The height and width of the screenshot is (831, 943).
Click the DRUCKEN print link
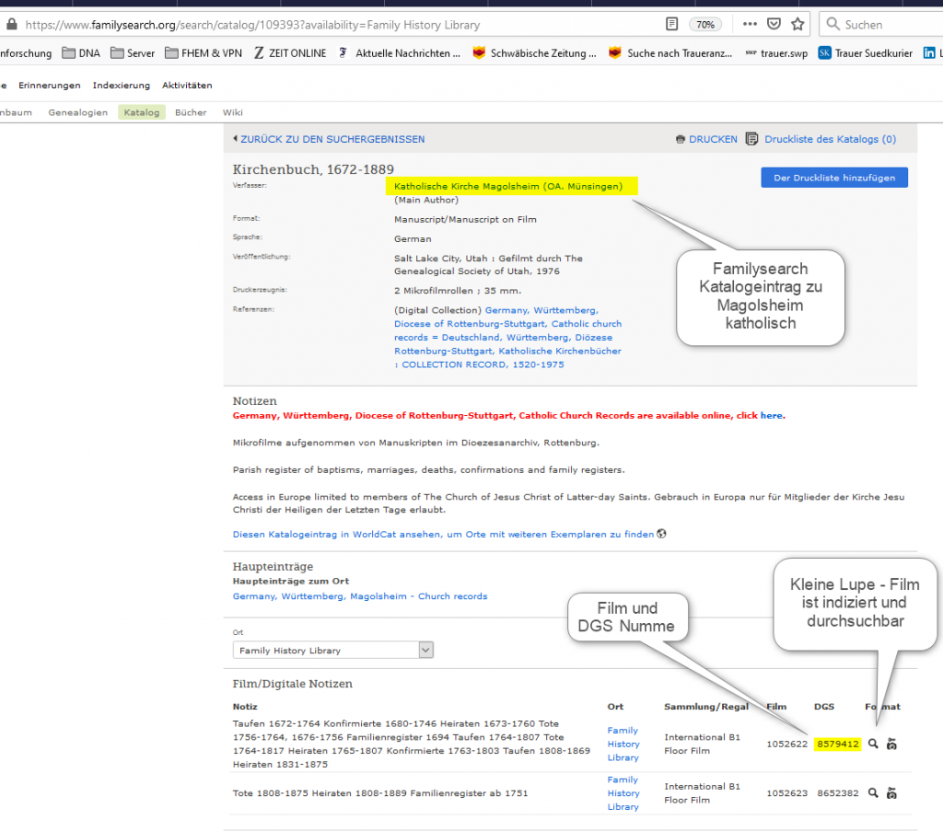coord(706,139)
